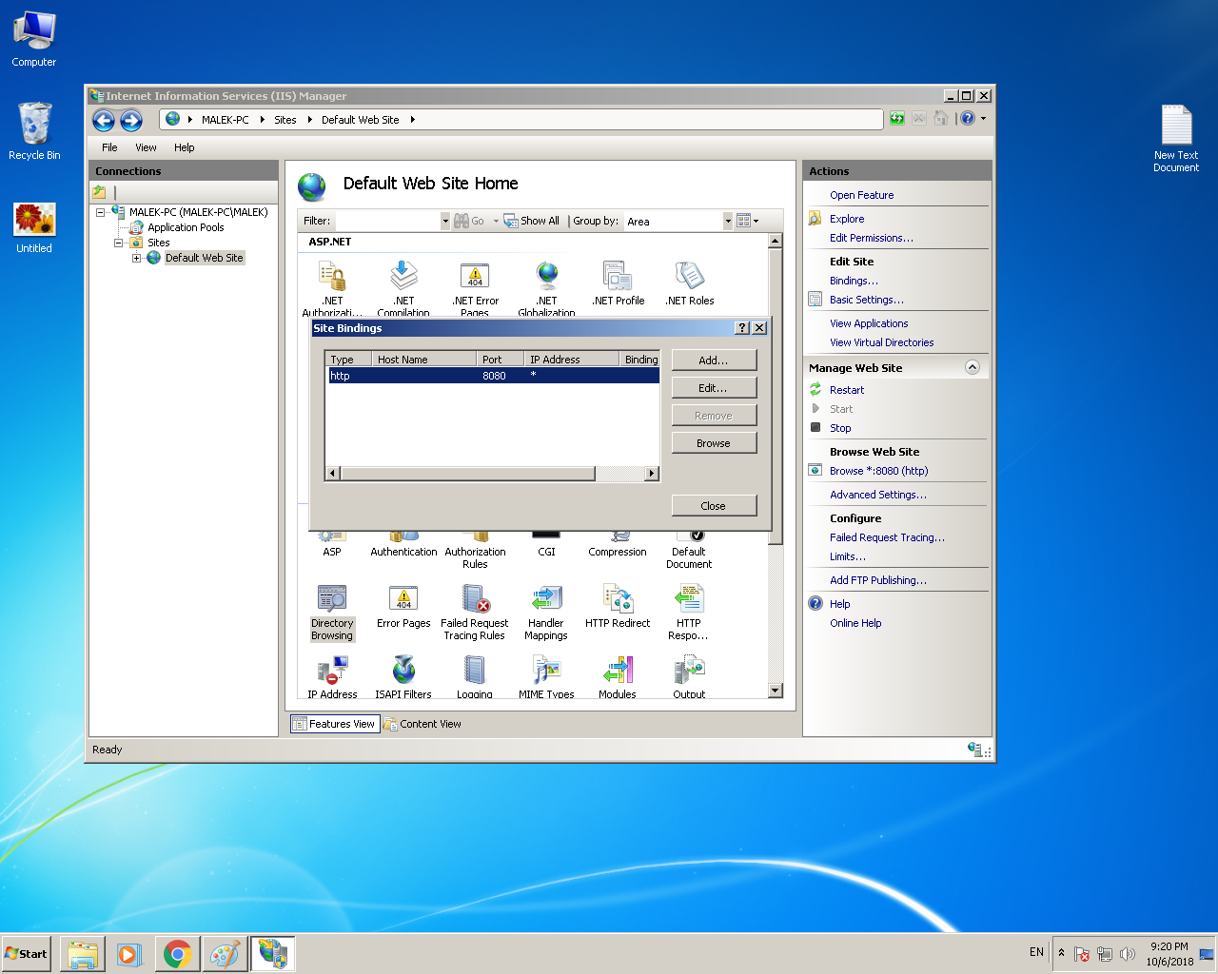Click the Start button on taskbar
1218x974 pixels.
pyautogui.click(x=27, y=953)
